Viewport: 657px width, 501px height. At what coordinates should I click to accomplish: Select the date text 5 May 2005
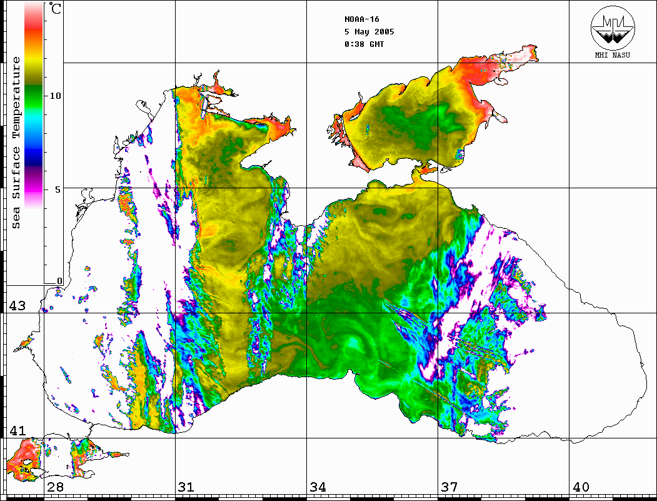pos(369,32)
